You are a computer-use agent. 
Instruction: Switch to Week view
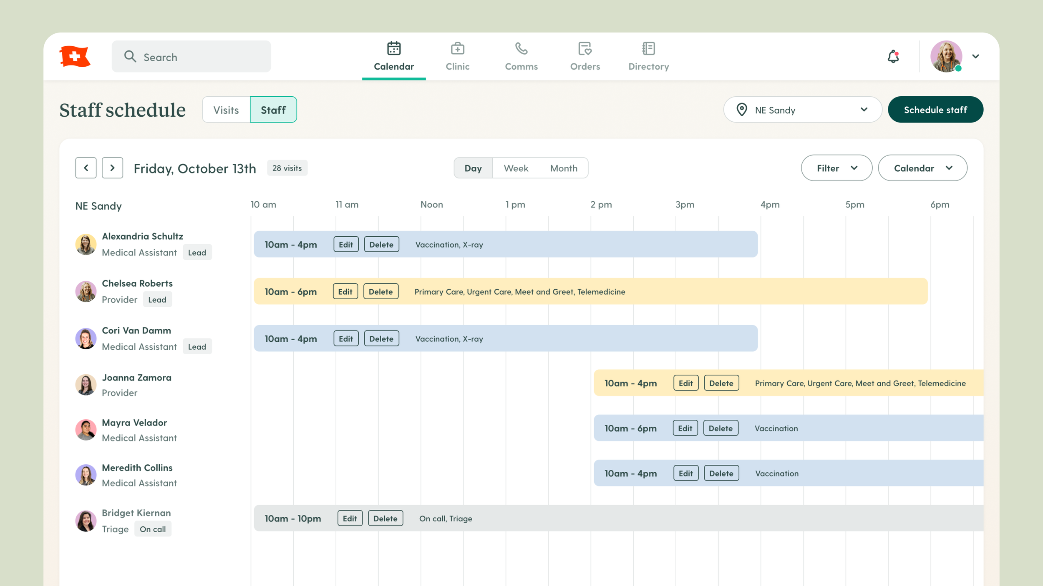(x=516, y=168)
